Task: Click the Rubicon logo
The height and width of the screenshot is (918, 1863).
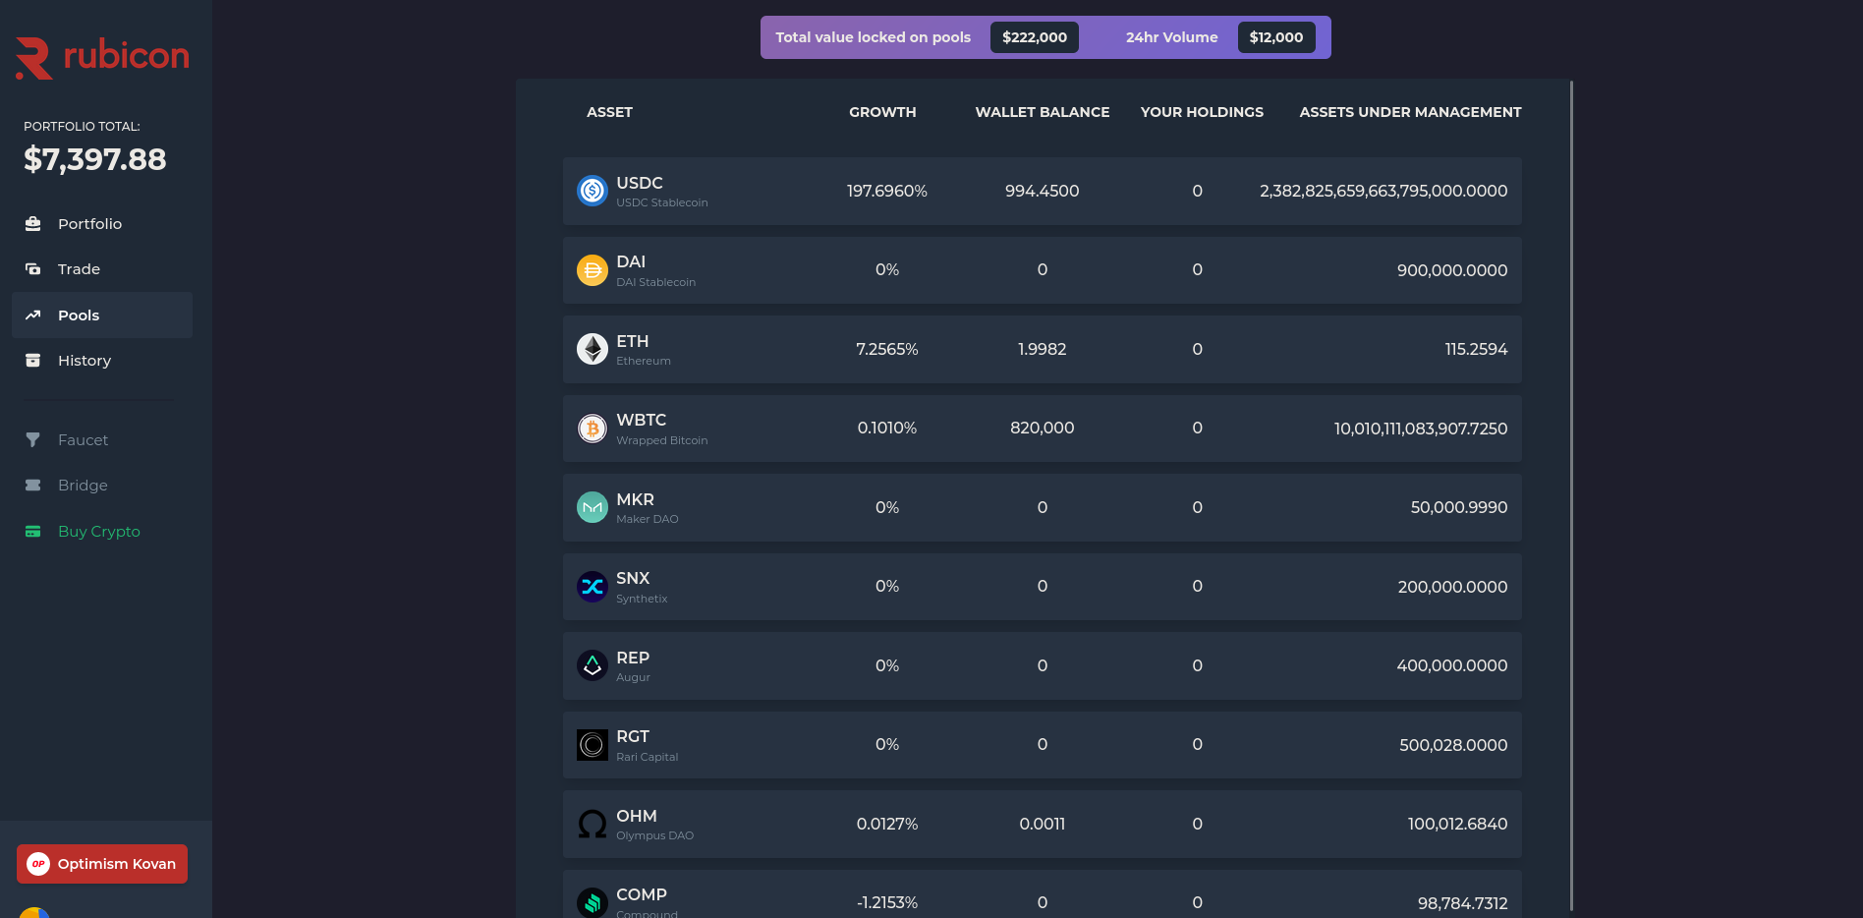Action: [102, 57]
